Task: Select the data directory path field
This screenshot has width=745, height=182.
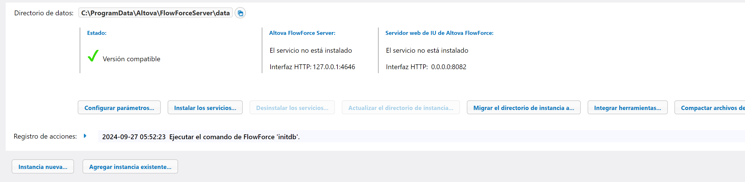Action: (x=156, y=13)
